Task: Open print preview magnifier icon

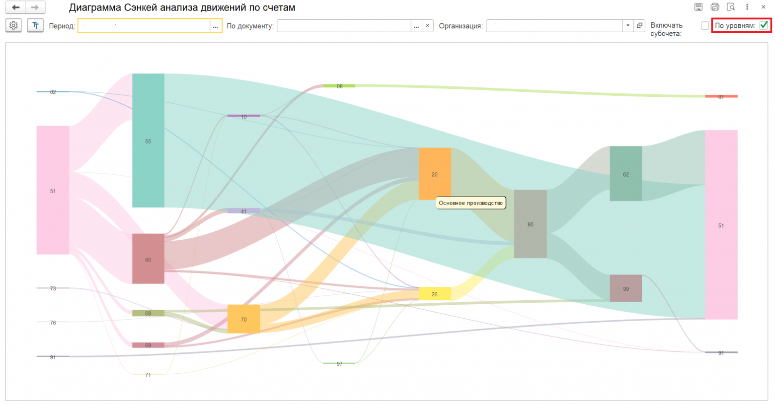Action: click(731, 7)
